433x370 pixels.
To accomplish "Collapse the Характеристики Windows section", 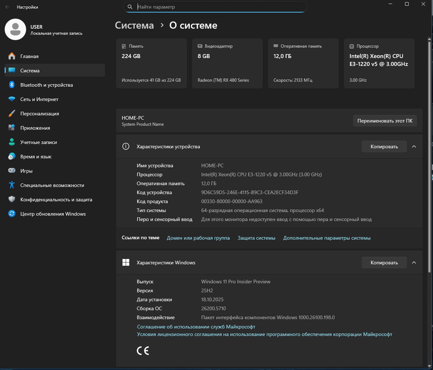I will coord(414,263).
